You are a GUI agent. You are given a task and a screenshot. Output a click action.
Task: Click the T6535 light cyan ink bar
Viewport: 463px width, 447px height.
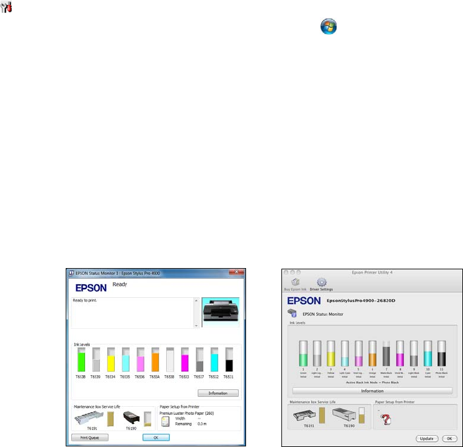coord(125,360)
